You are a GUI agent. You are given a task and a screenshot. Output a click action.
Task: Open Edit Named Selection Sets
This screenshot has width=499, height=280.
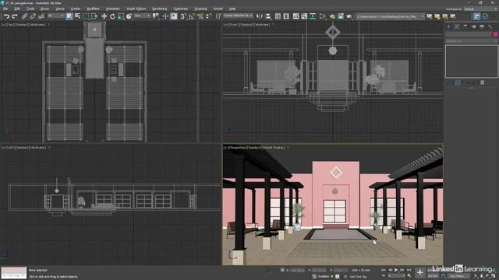point(218,16)
